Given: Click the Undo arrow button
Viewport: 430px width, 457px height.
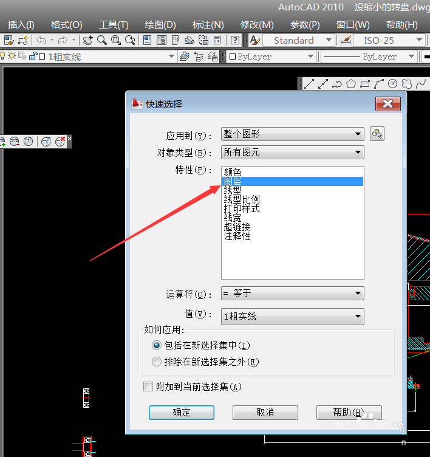Looking at the screenshot, I should (x=41, y=40).
